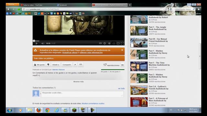
Task: Open The Jungle Book Audiobook thumbnail
Action: (x=139, y=31)
